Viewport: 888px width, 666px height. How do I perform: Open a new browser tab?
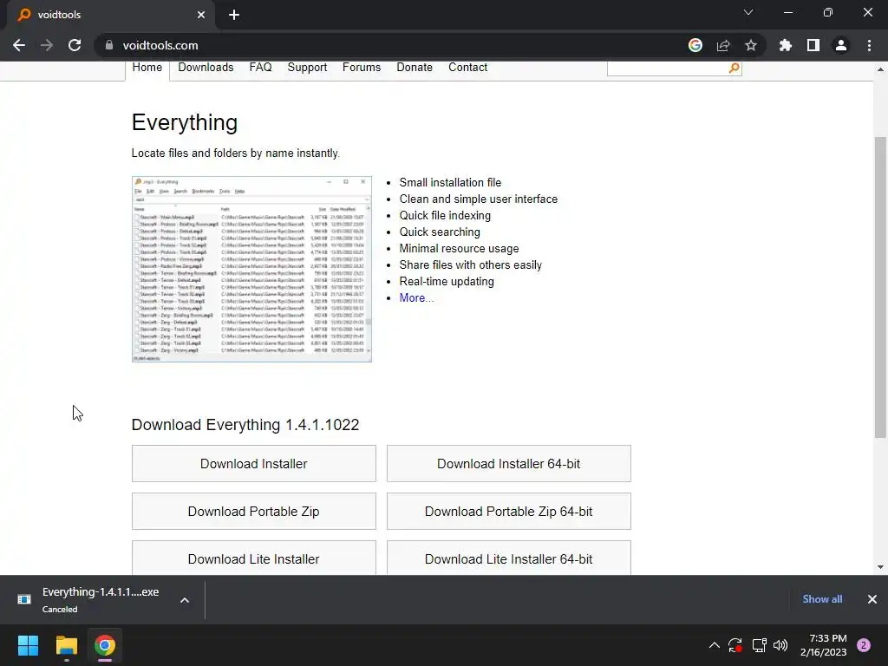pyautogui.click(x=234, y=15)
